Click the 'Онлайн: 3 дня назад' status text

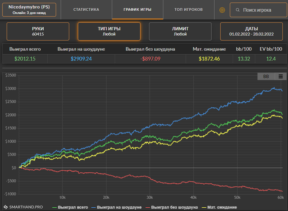click(x=29, y=13)
